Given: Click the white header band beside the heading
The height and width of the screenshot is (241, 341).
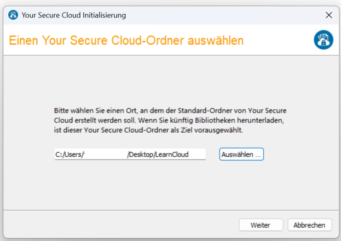Looking at the screenshot, I should pos(278,40).
